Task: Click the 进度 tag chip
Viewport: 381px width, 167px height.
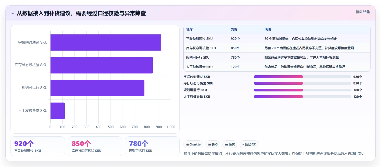Action: pyautogui.click(x=230, y=144)
